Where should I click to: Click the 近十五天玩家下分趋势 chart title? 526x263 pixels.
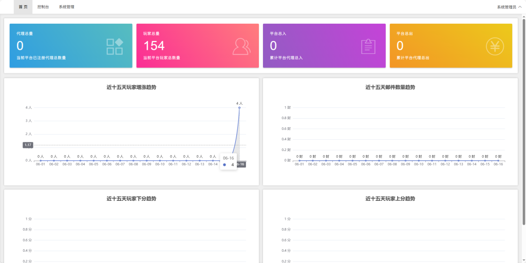[131, 199]
